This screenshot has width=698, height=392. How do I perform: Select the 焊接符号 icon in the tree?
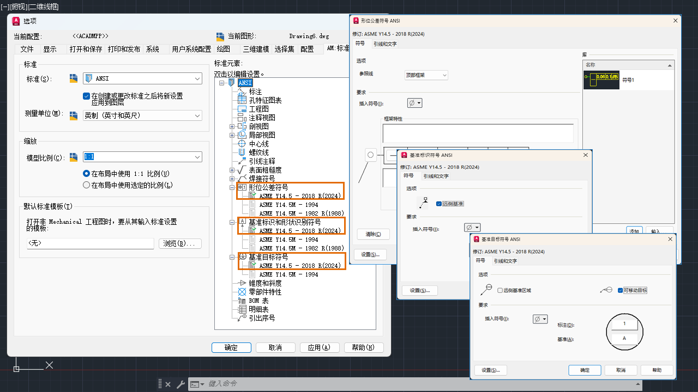coord(243,179)
